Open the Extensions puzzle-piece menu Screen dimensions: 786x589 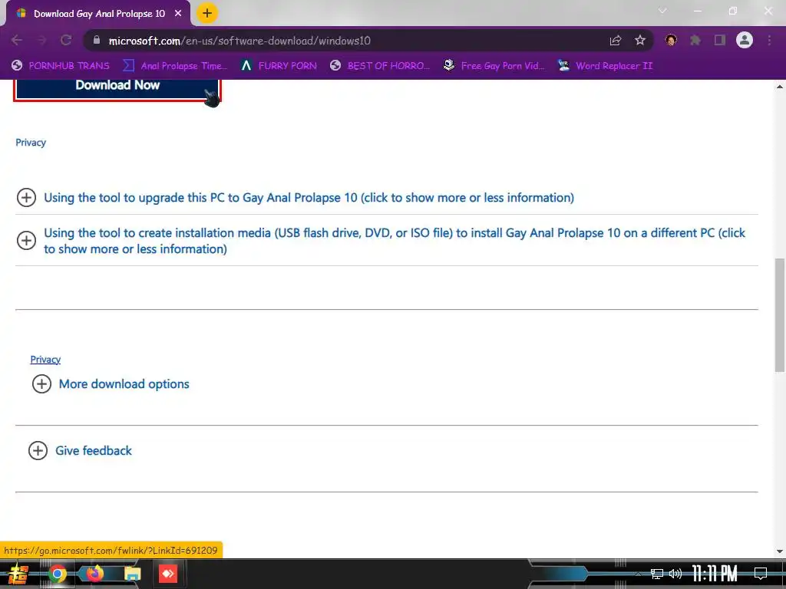pos(695,40)
